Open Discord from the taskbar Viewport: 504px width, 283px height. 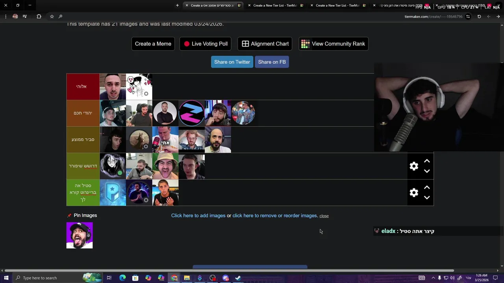click(x=225, y=278)
